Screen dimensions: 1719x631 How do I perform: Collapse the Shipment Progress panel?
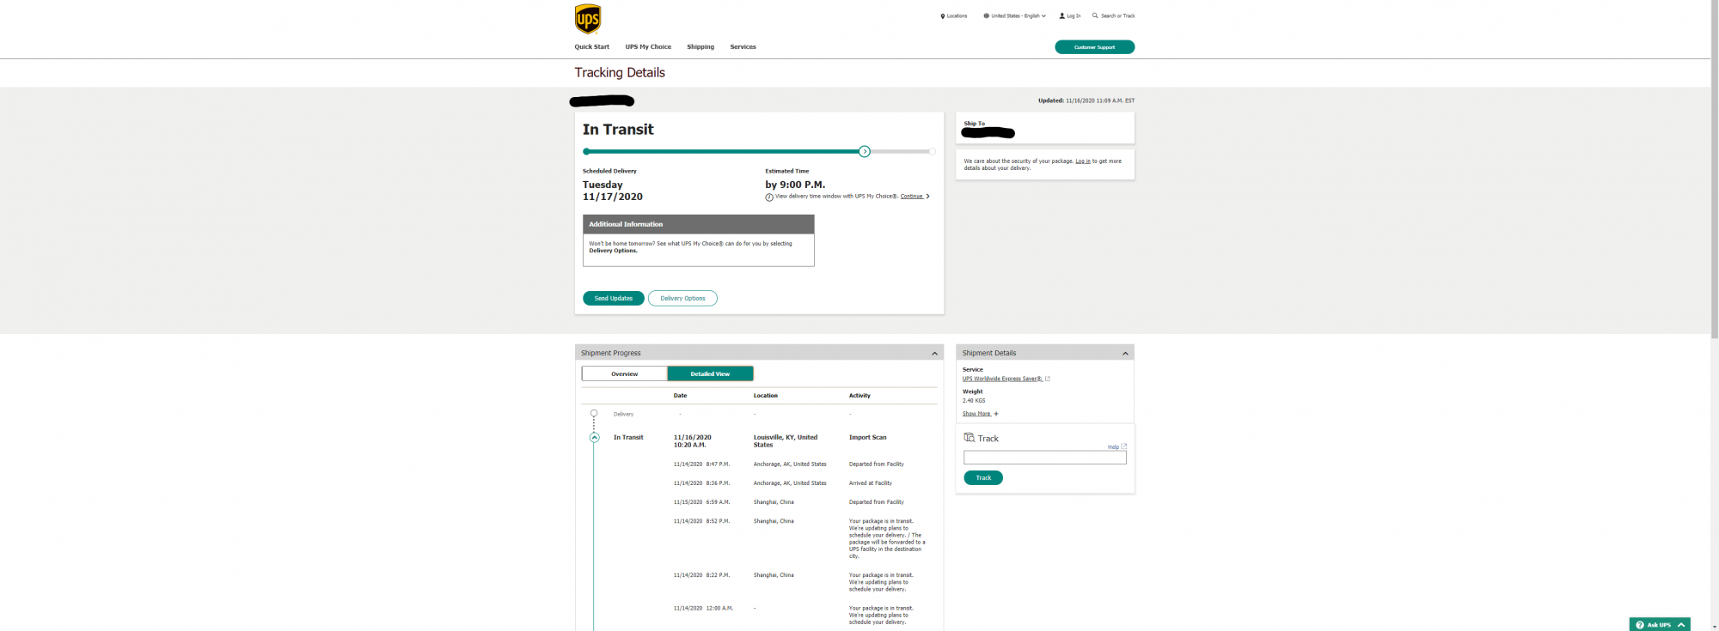[x=935, y=354]
